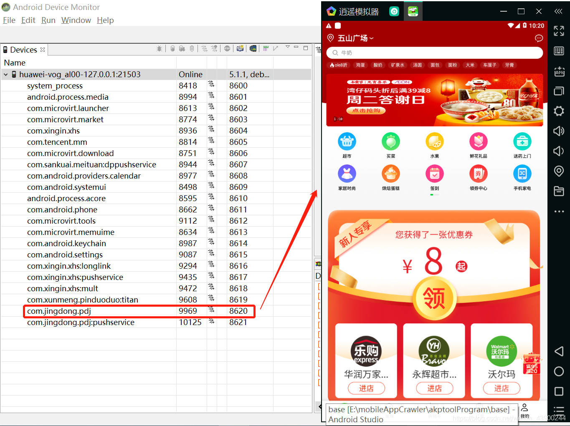Open the GPS location pin icon in sidebar
The width and height of the screenshot is (570, 426).
[559, 171]
